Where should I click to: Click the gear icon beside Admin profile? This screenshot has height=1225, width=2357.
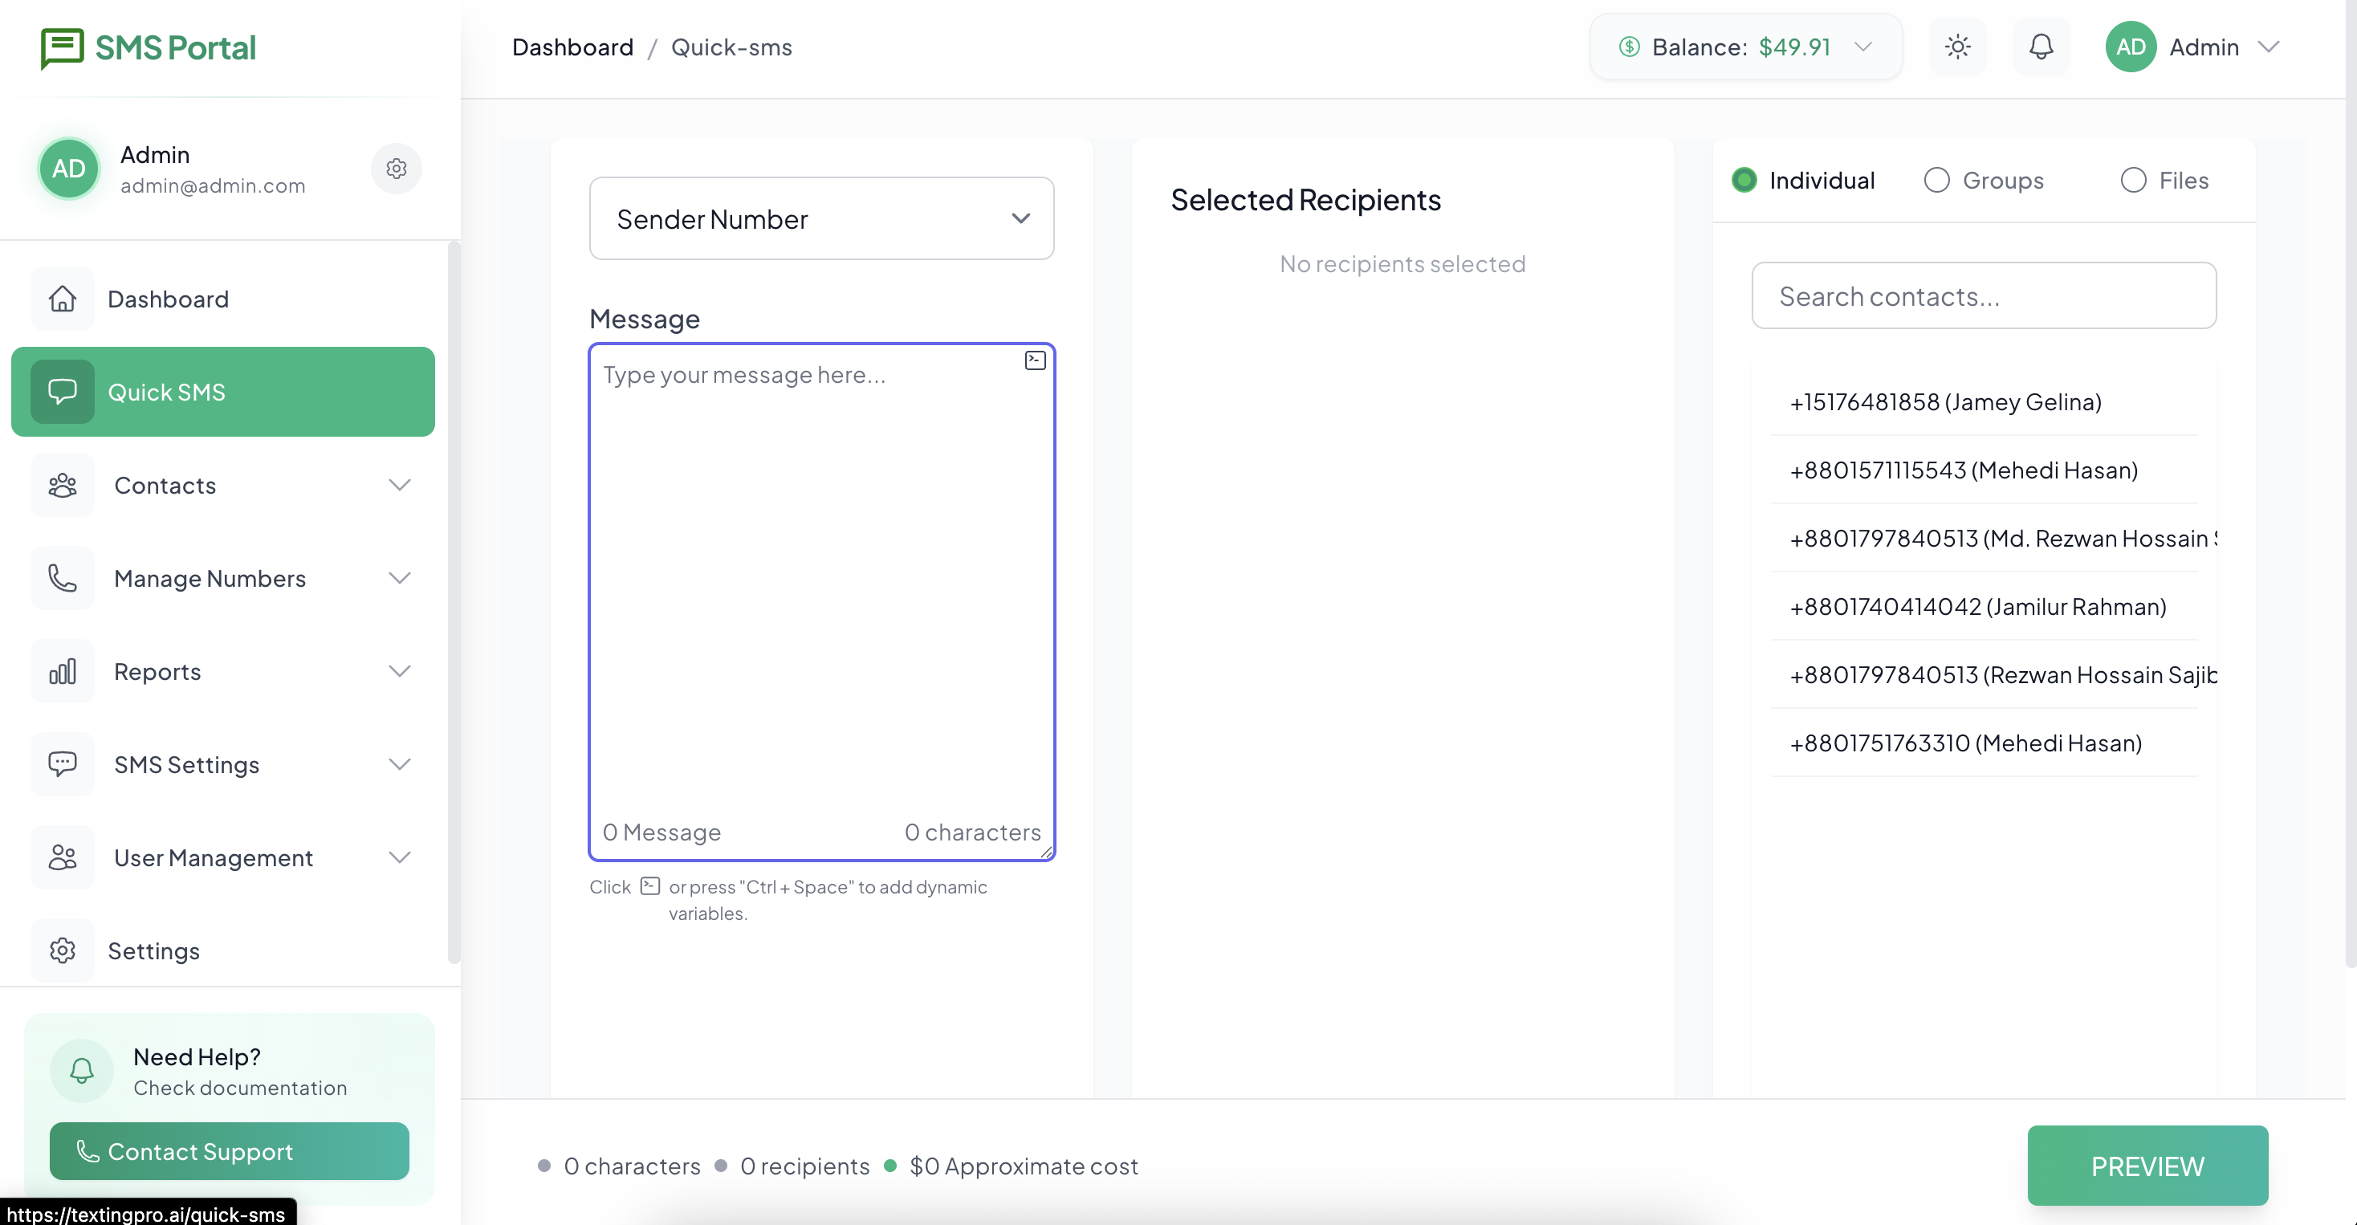pyautogui.click(x=397, y=169)
